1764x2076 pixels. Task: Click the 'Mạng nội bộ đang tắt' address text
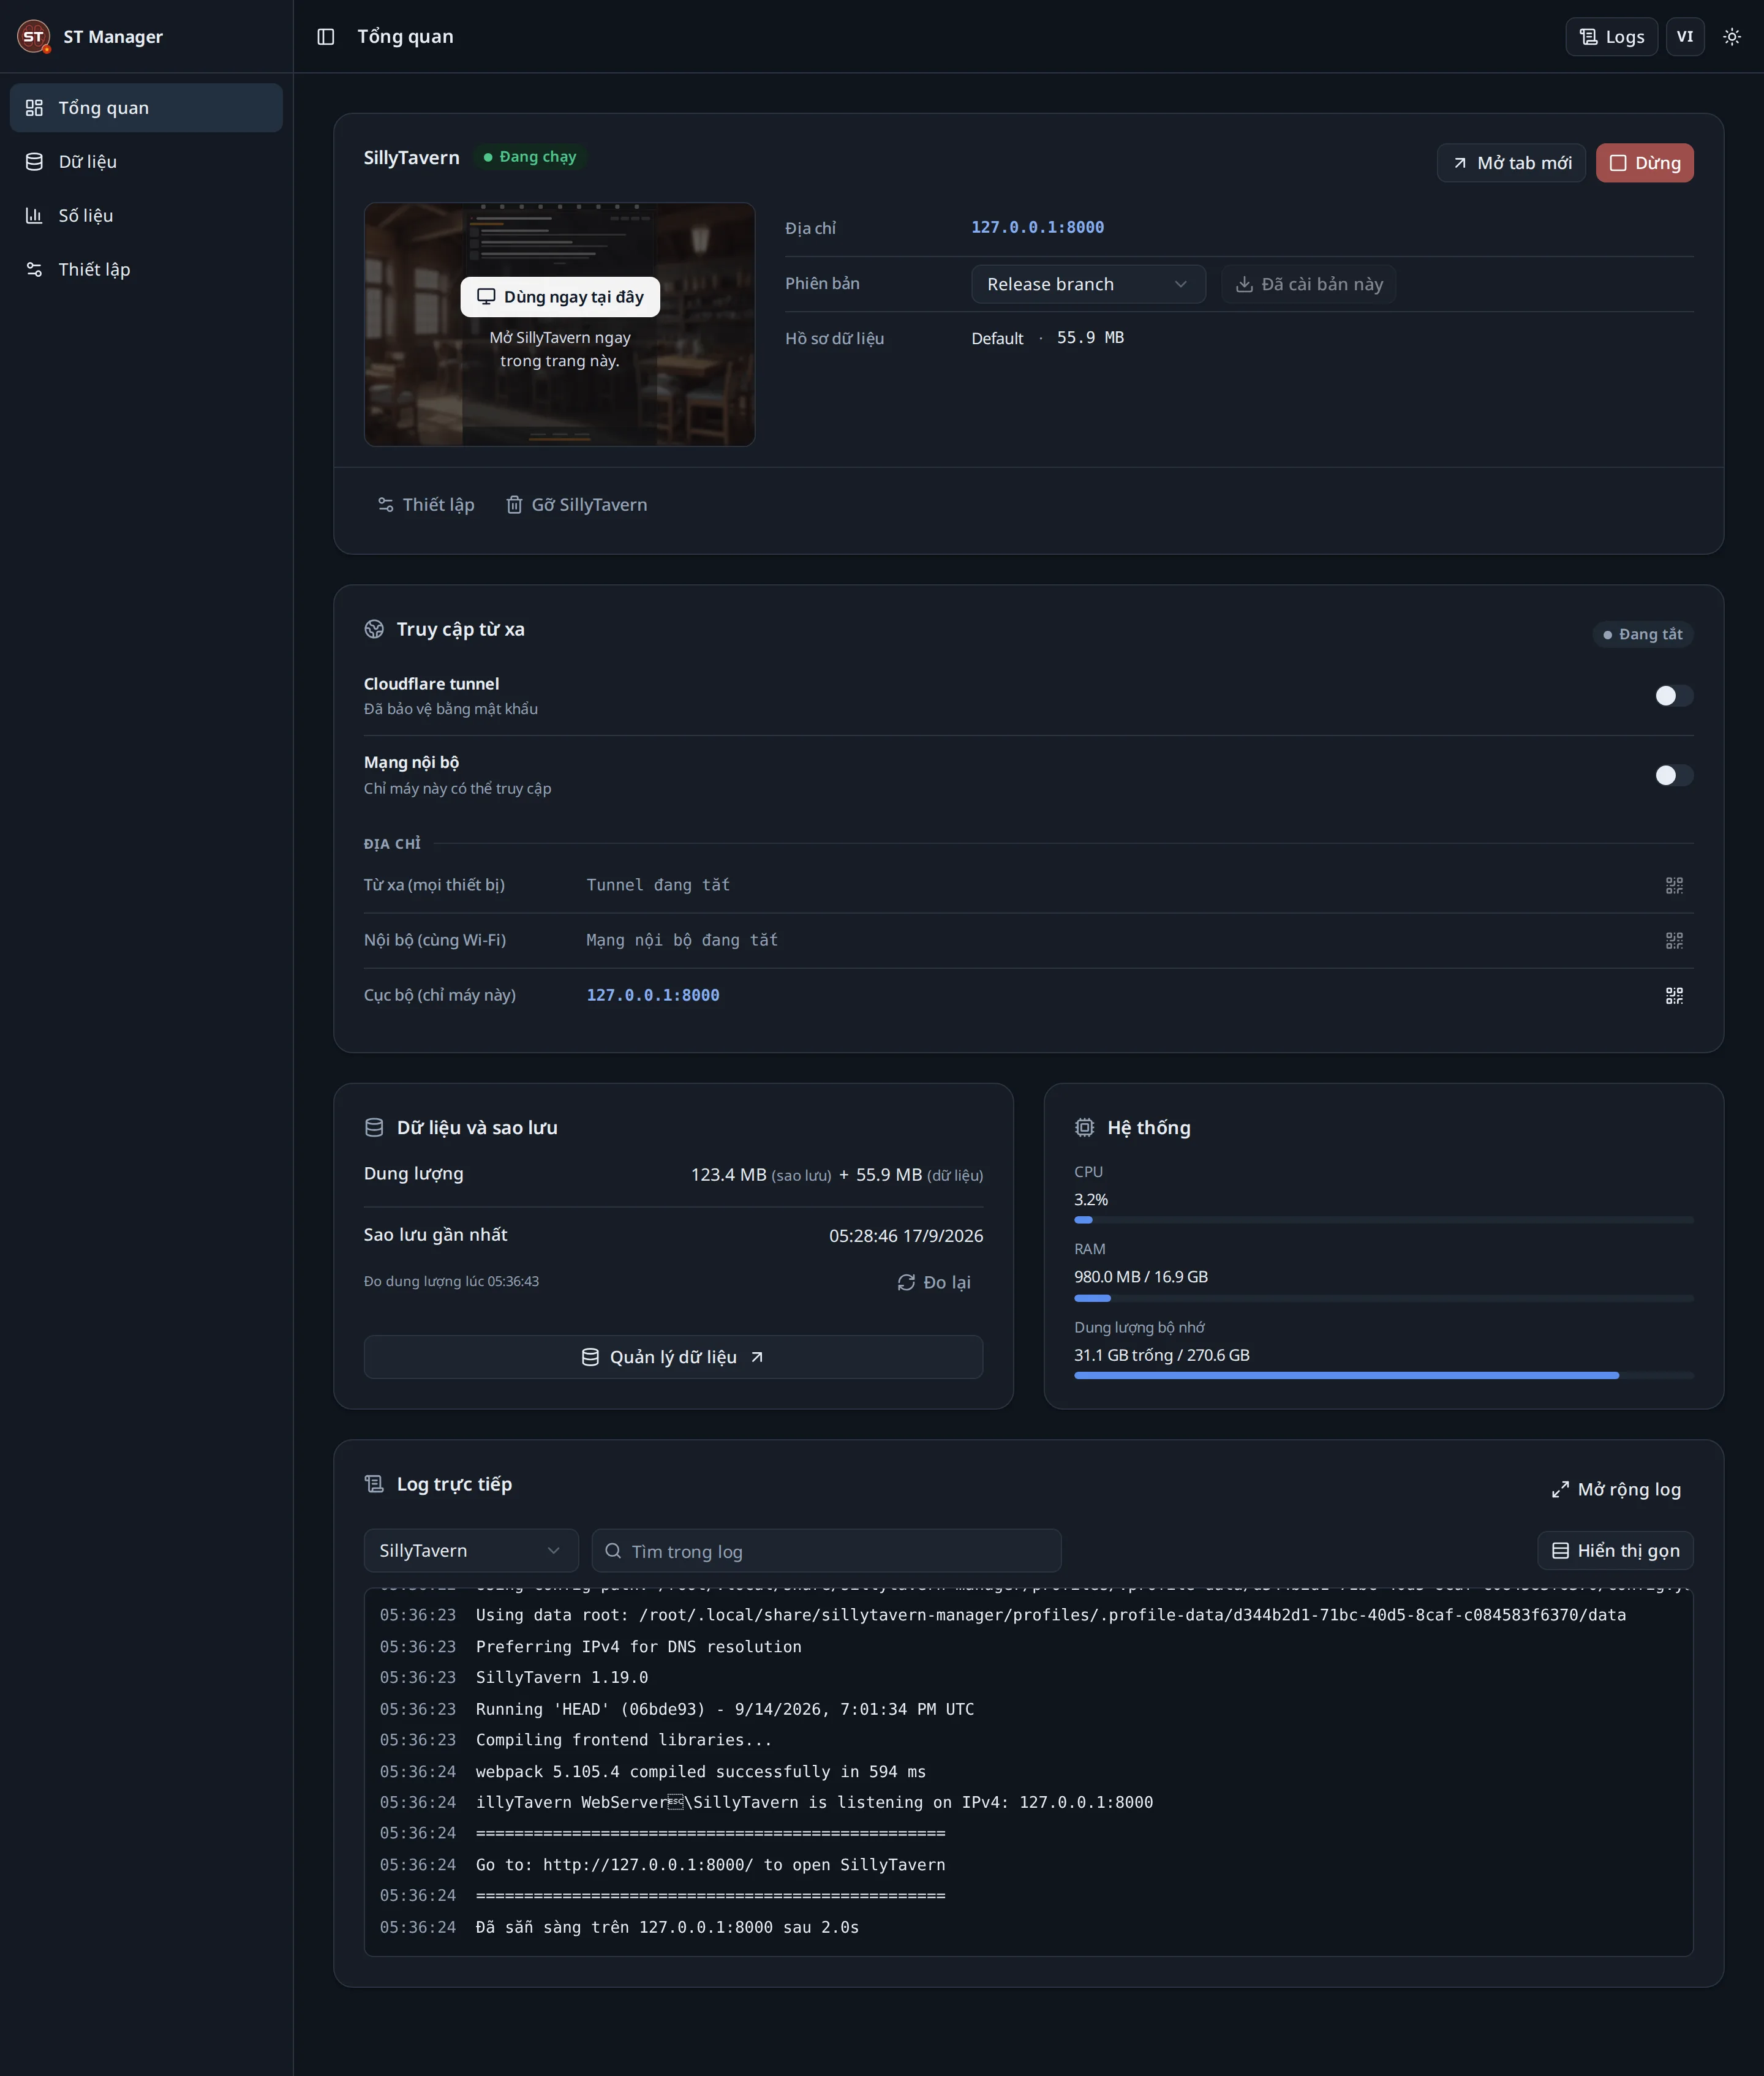point(682,940)
